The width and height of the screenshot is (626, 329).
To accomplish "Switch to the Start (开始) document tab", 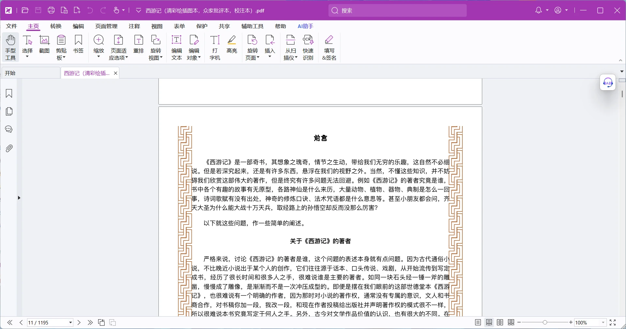I will 31,73.
